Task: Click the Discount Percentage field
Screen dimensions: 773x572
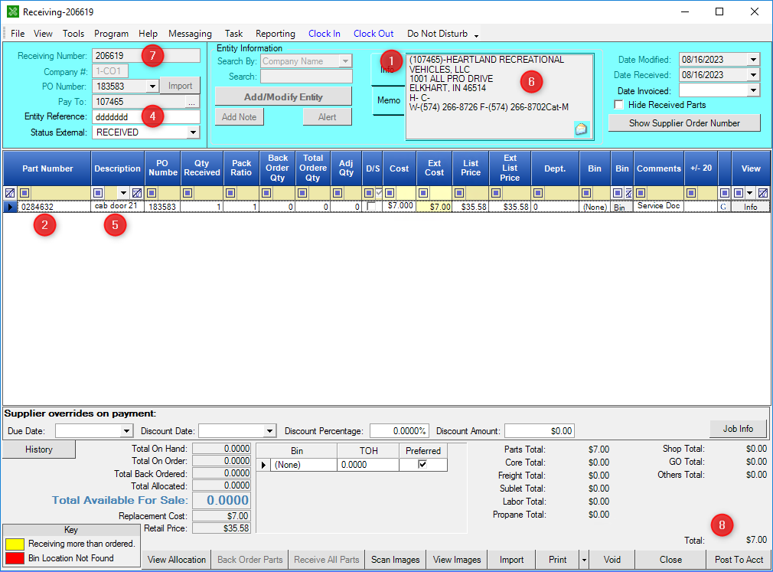Action: [x=400, y=431]
